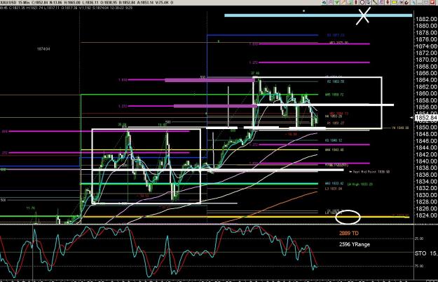Click the grey X toolbar icon
The image size is (438, 282).
tap(400, 3)
